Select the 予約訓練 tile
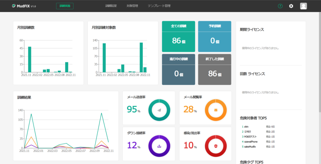Screen dimensions: 321x164 (x=215, y=37)
